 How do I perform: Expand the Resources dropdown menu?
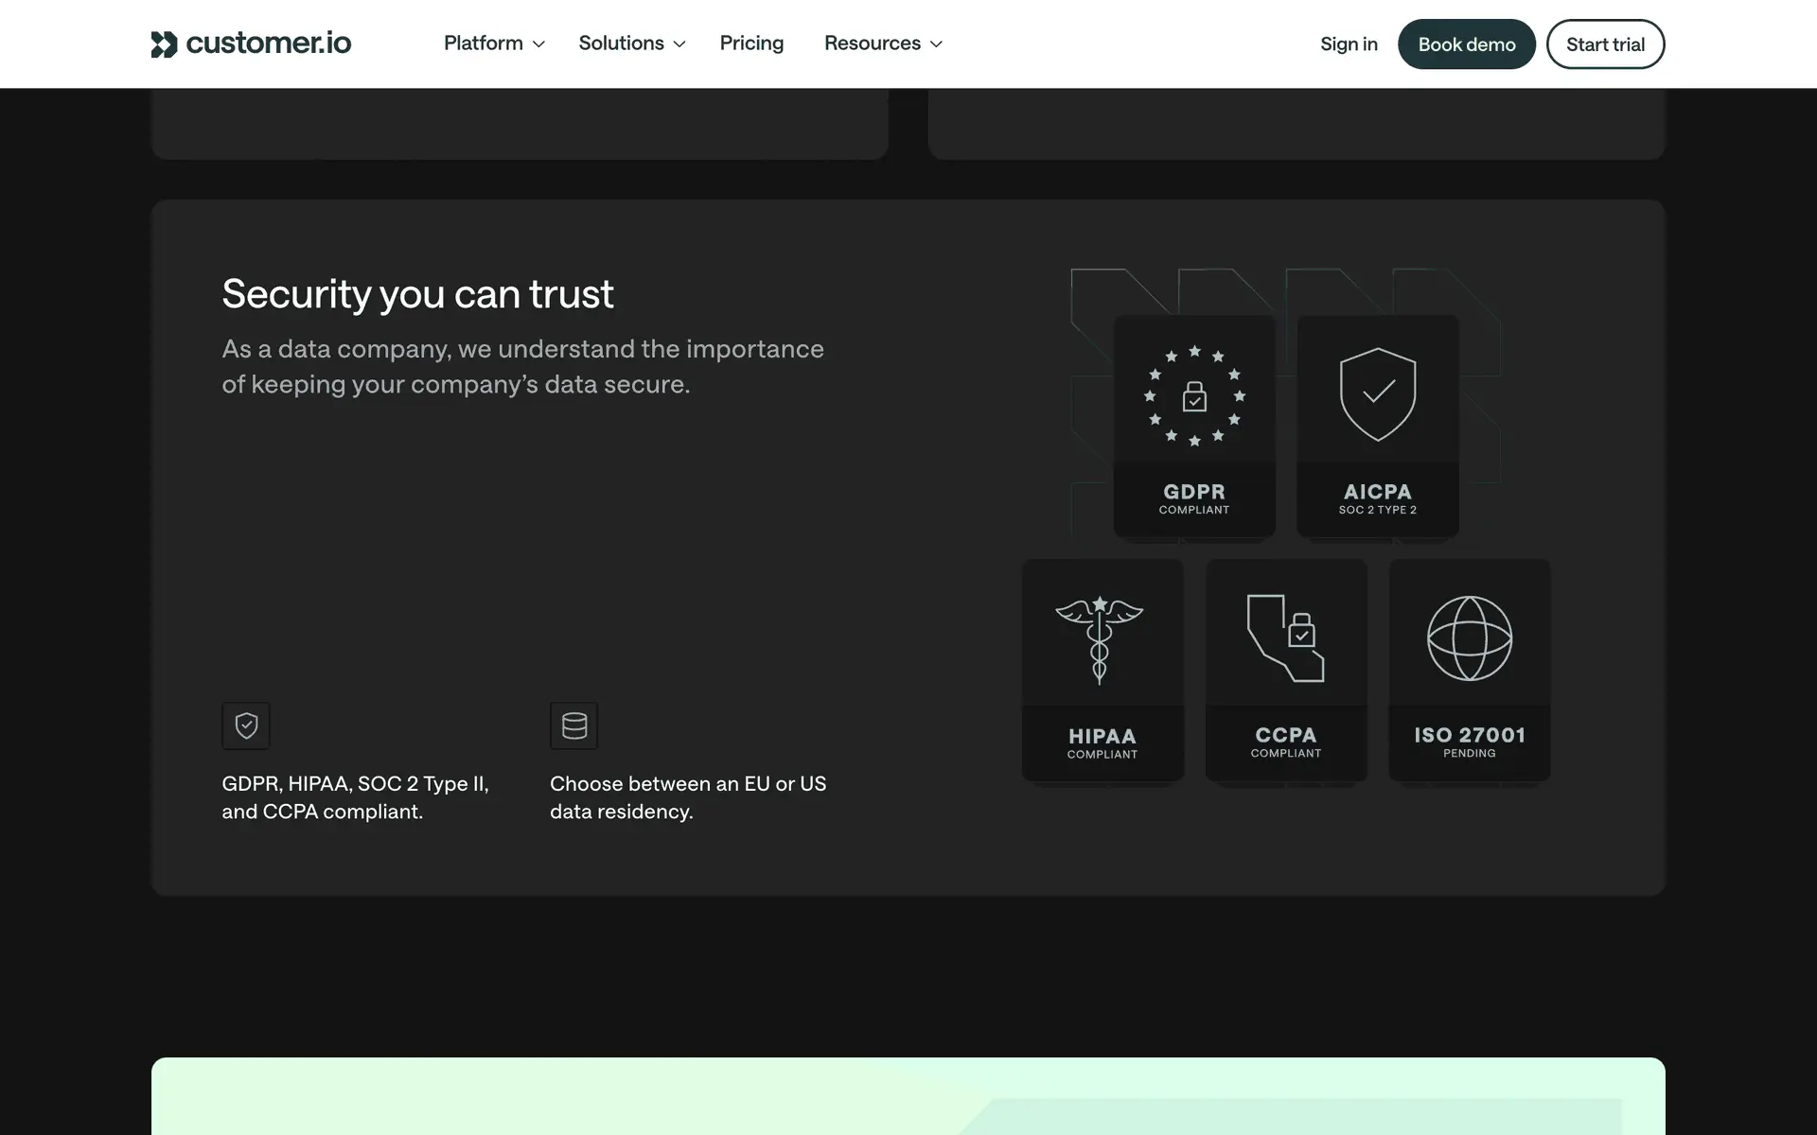(x=883, y=44)
